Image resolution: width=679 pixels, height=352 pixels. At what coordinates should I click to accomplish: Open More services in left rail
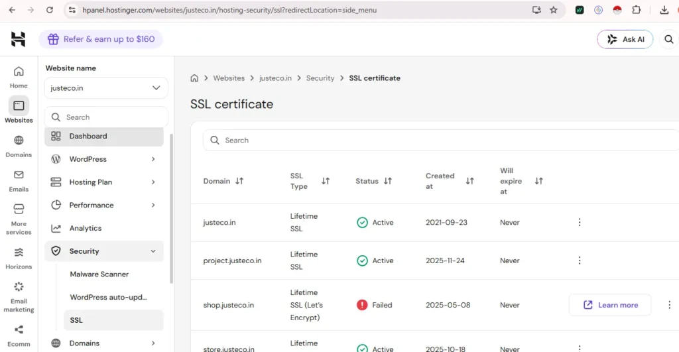point(19,219)
